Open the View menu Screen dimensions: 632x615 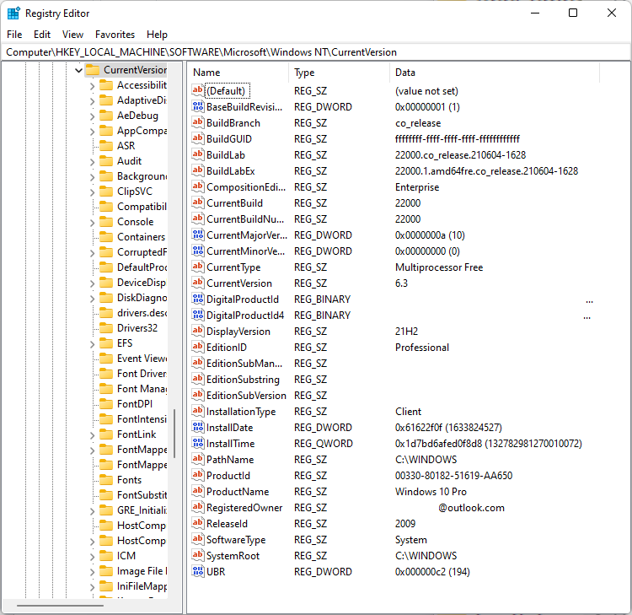[x=72, y=35]
